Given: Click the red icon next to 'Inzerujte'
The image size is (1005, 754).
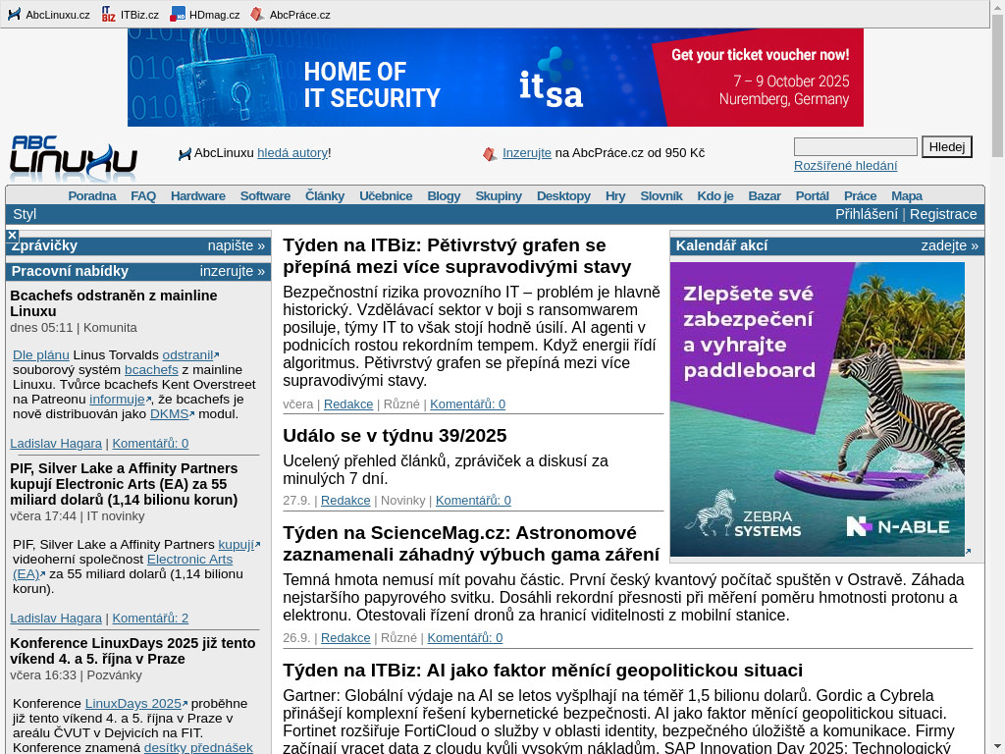Looking at the screenshot, I should click(490, 154).
